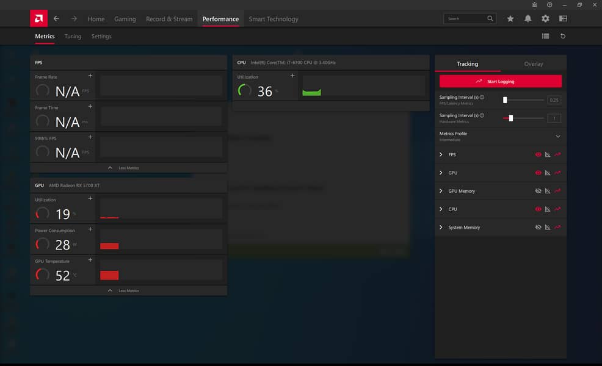Open the Smart Technology tab
This screenshot has width=602, height=366.
[274, 19]
